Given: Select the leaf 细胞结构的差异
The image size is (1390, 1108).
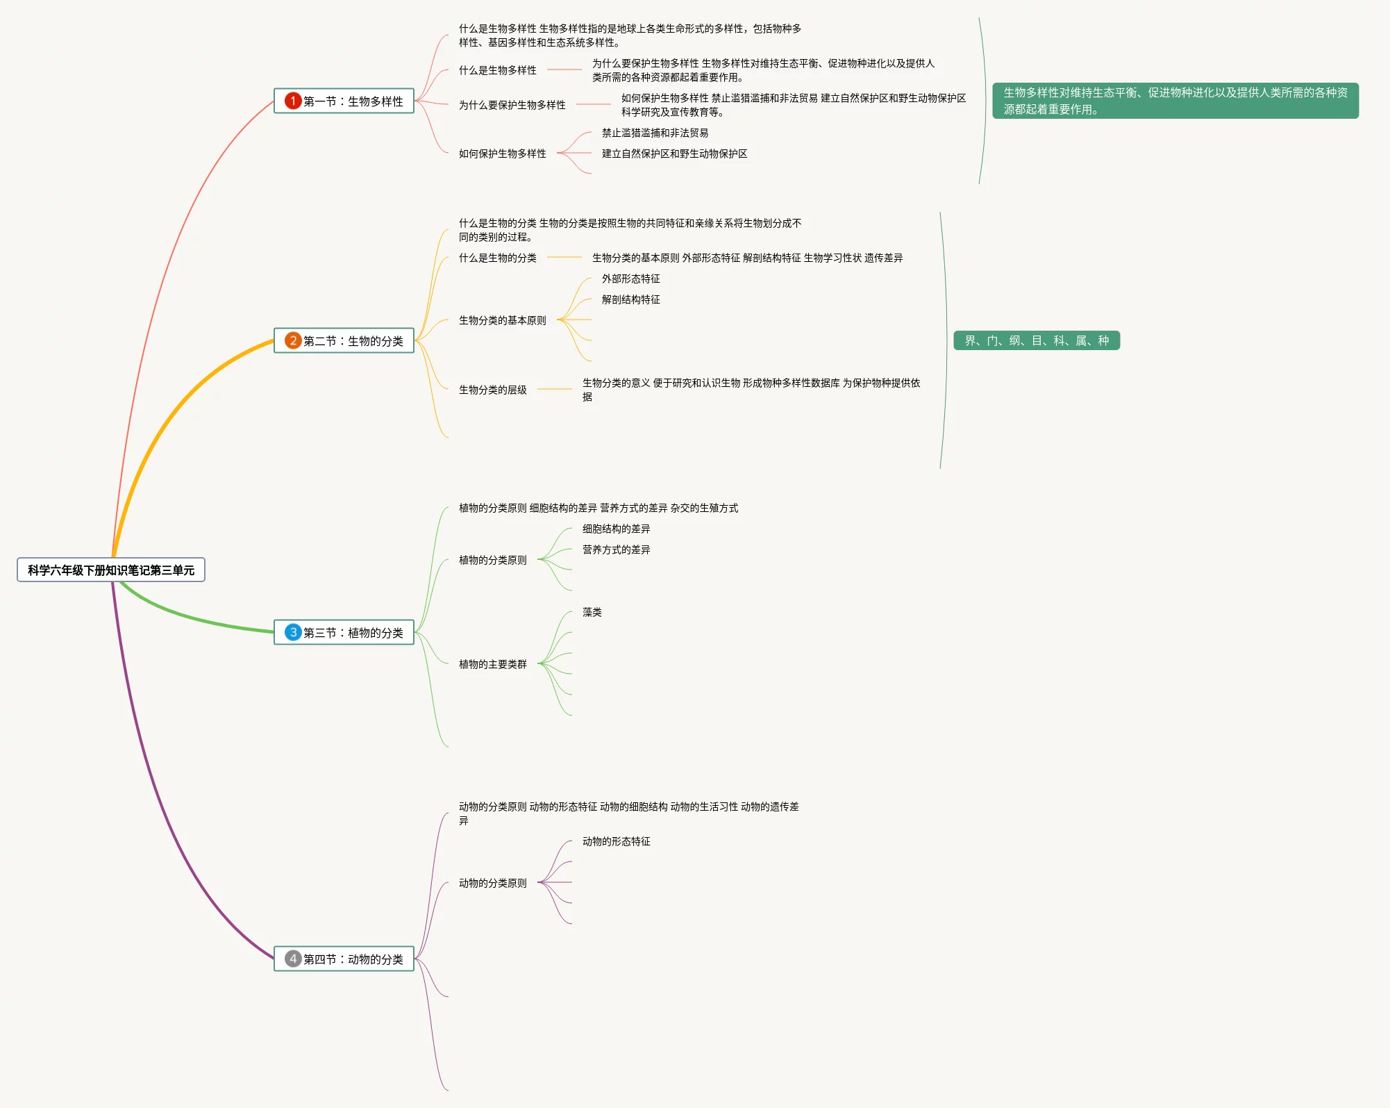Looking at the screenshot, I should 616,529.
